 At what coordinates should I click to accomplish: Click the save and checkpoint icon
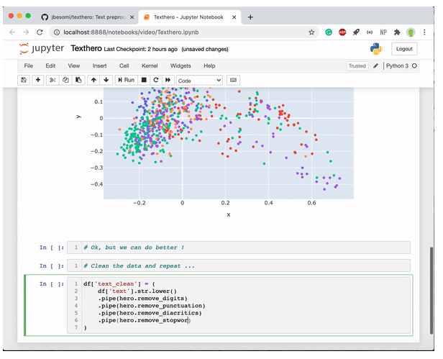pos(24,81)
